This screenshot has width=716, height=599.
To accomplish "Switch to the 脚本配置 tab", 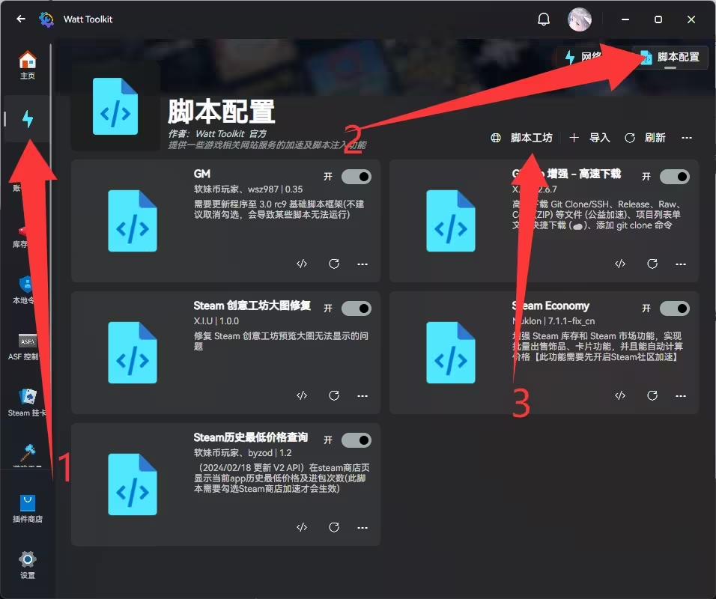I will click(x=670, y=57).
